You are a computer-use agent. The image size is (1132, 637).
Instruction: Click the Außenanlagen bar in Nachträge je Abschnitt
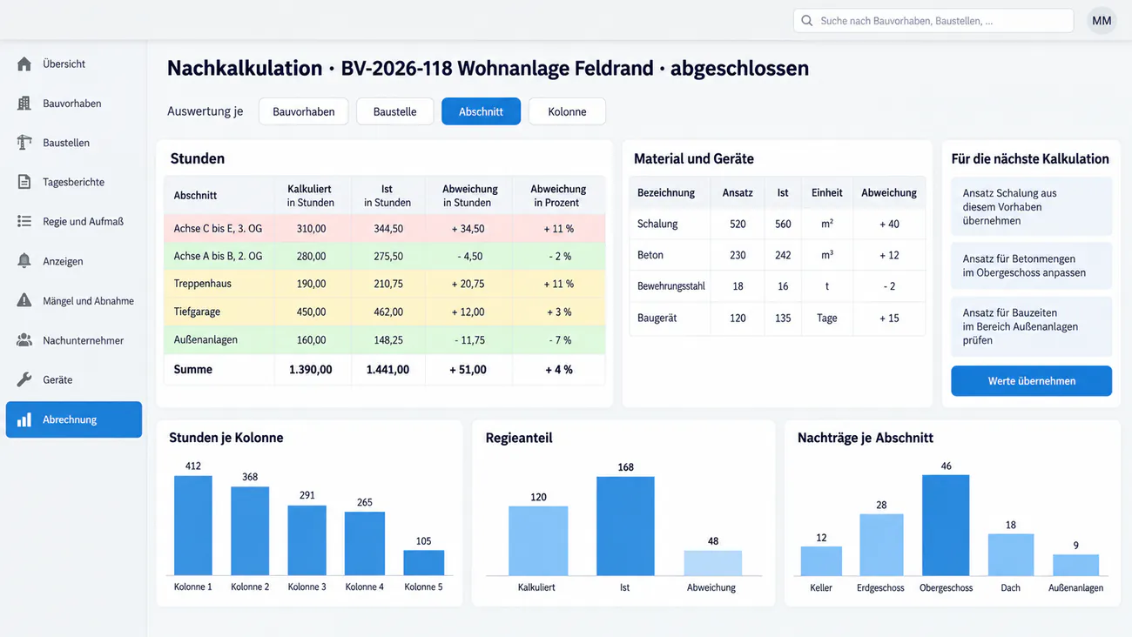coord(1076,565)
